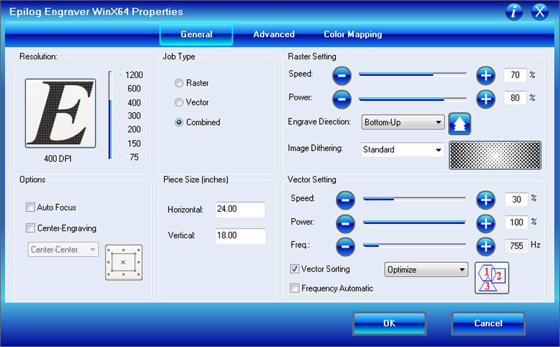Decrease Raster Speed with minus button
The image size is (560, 347).
342,76
